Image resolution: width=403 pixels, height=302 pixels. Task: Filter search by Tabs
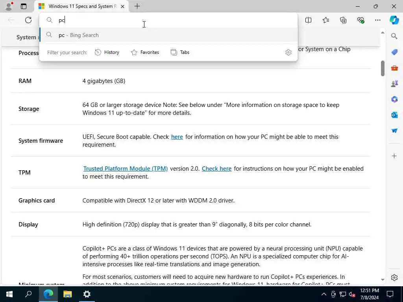180,52
